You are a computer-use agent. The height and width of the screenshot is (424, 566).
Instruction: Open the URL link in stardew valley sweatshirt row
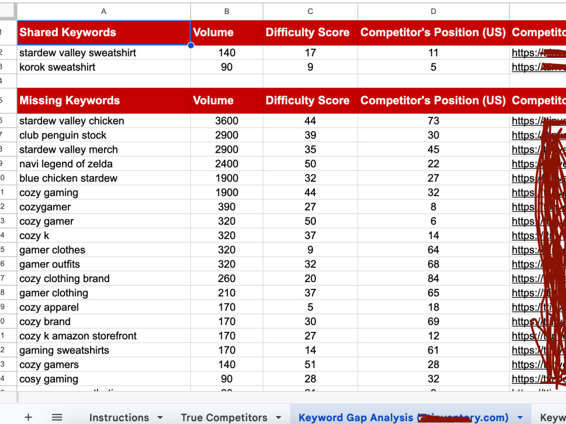pyautogui.click(x=538, y=53)
